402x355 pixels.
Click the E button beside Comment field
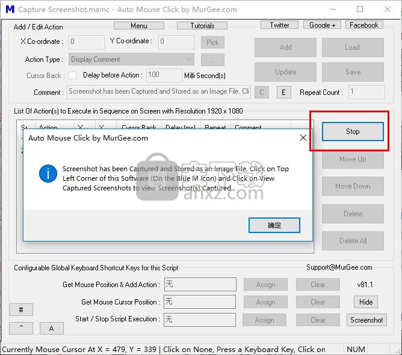pos(283,93)
